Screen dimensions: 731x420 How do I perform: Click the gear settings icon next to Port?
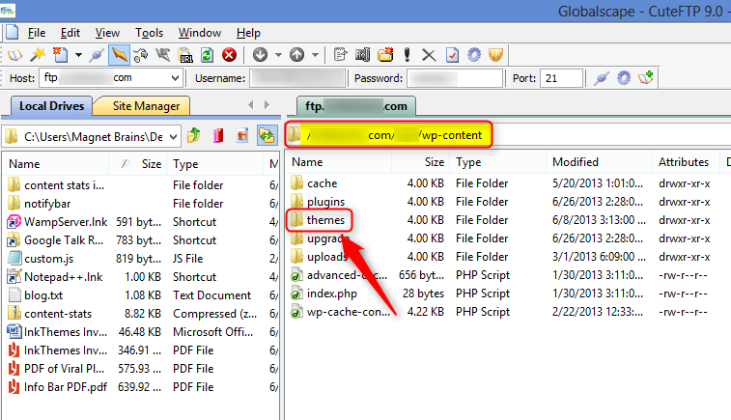click(624, 78)
